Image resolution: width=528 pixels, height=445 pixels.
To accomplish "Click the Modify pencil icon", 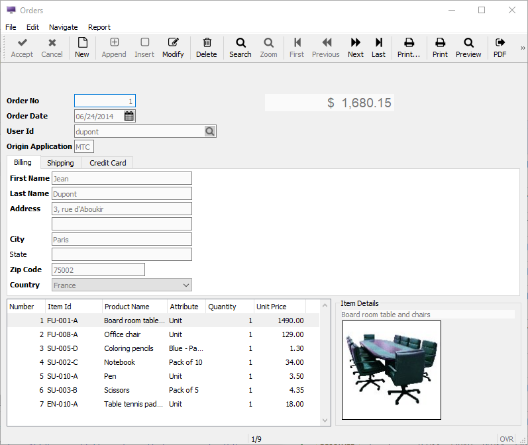I will point(173,42).
